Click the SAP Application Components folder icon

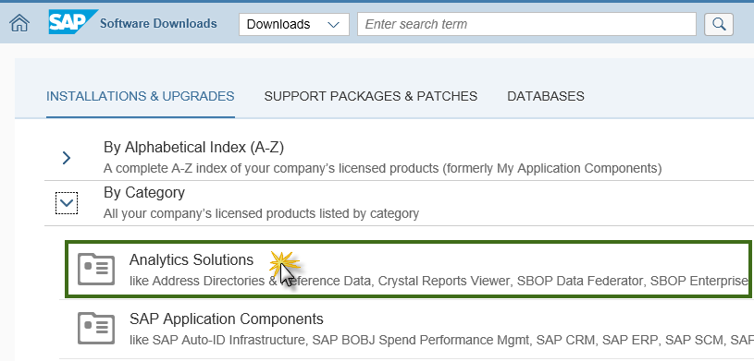(x=96, y=329)
